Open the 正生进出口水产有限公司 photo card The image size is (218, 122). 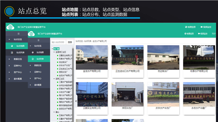point(127,61)
